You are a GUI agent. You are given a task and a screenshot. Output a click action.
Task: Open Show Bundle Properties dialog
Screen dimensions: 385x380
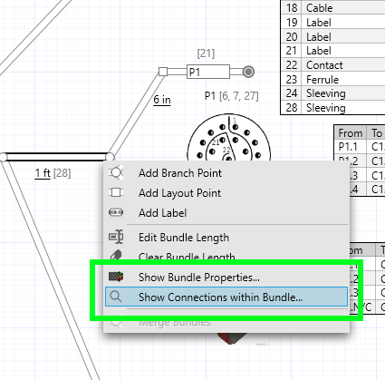click(x=226, y=278)
